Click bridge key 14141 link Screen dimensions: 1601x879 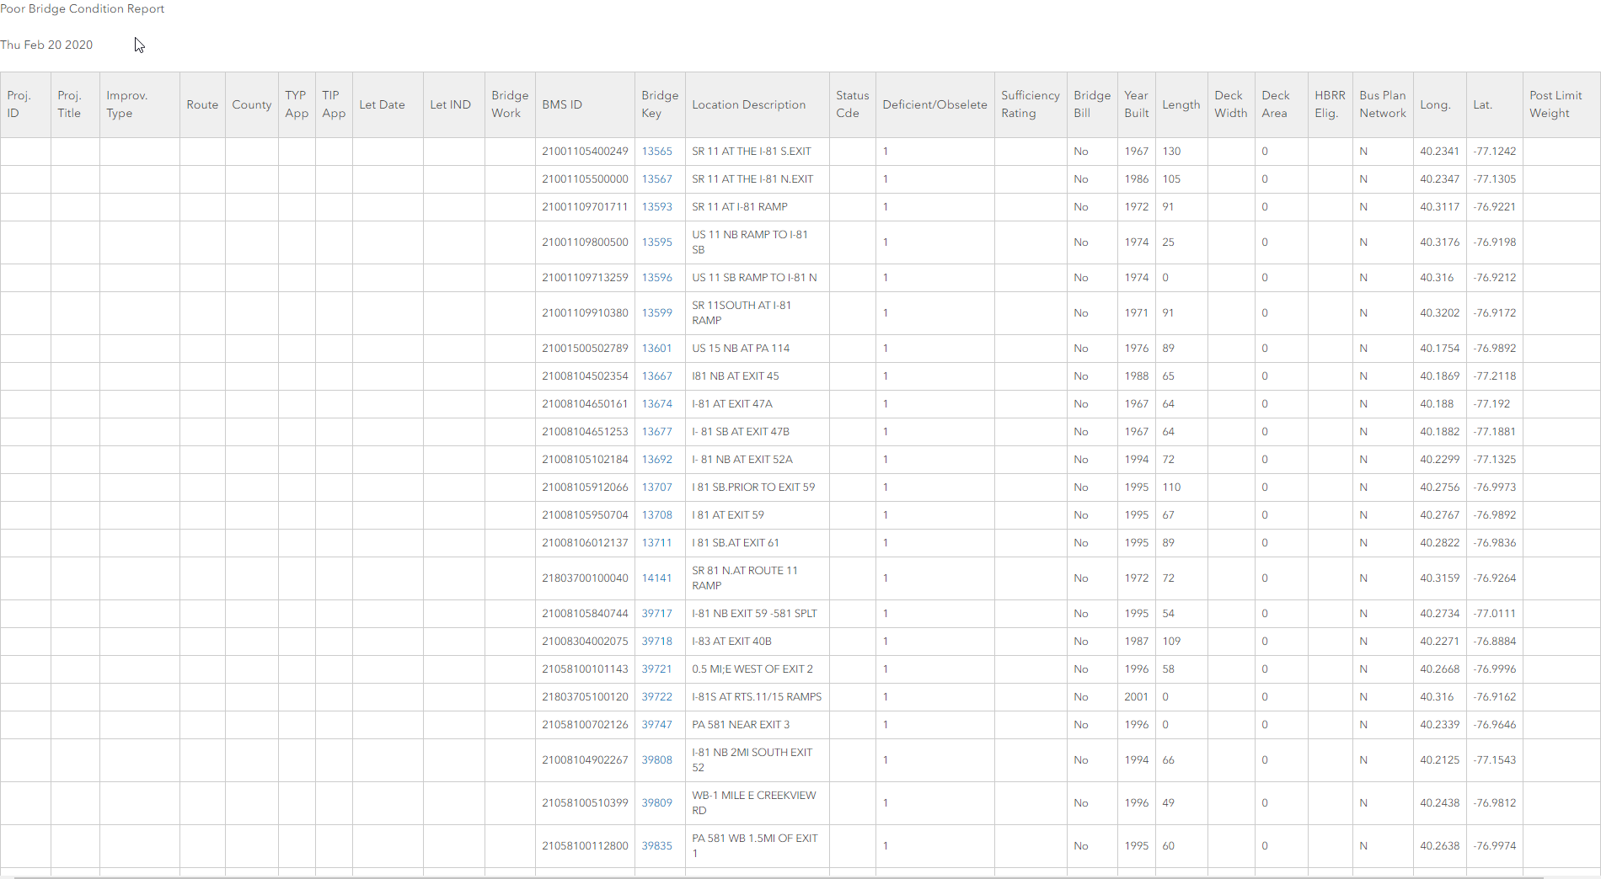click(656, 578)
